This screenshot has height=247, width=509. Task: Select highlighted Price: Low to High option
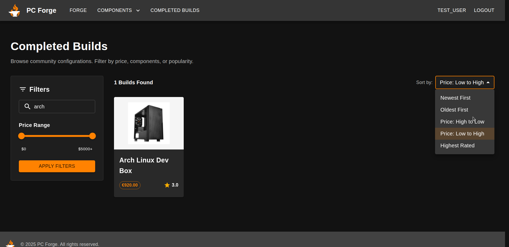click(x=462, y=134)
